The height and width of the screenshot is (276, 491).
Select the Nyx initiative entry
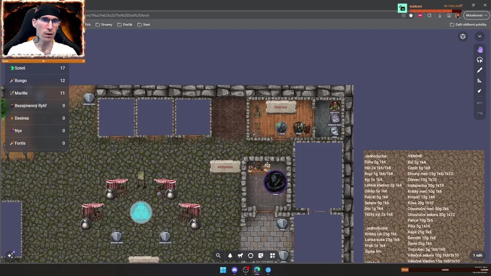(x=37, y=131)
